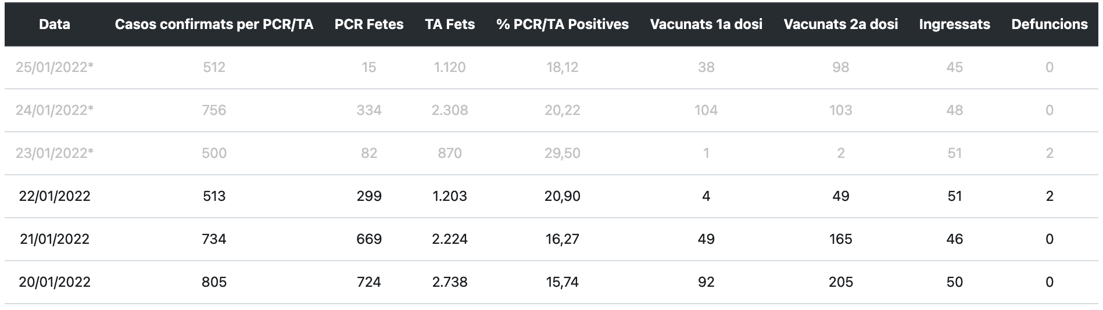Select the 25/01/2022* date cell

[55, 67]
